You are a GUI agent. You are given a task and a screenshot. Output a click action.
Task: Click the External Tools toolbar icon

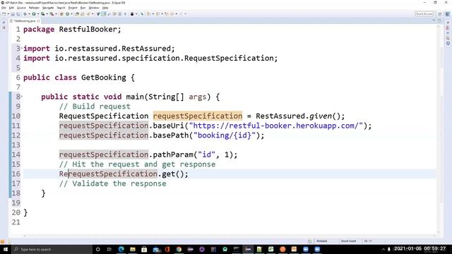(52, 14)
